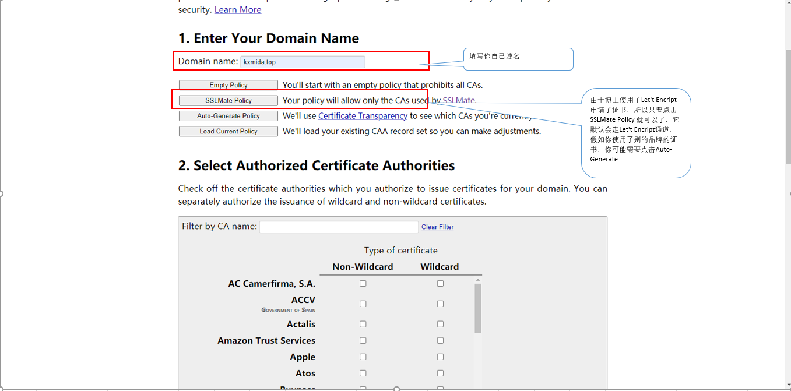Viewport: 791px width, 391px height.
Task: Click the Government of Spain caption
Action: coord(289,310)
